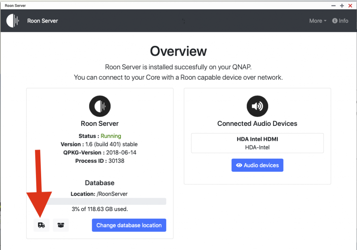Click the HDA-Intel subtitle text
This screenshot has height=250, width=357.
(x=257, y=147)
